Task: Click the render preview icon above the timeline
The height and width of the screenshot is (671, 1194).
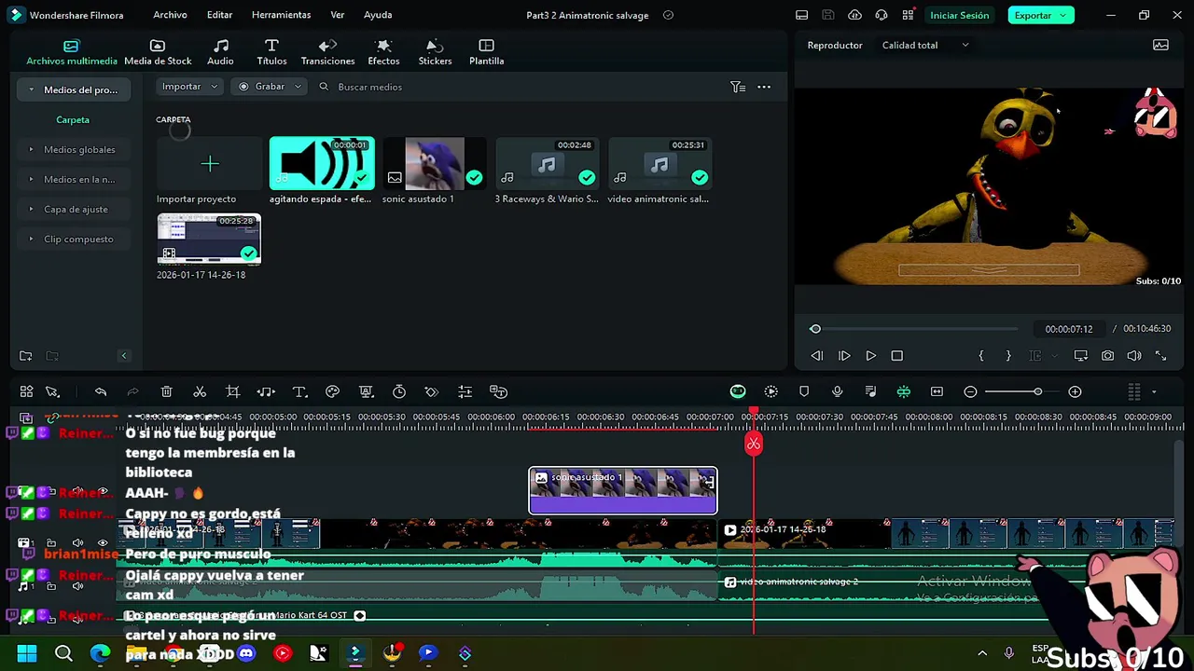Action: [771, 392]
